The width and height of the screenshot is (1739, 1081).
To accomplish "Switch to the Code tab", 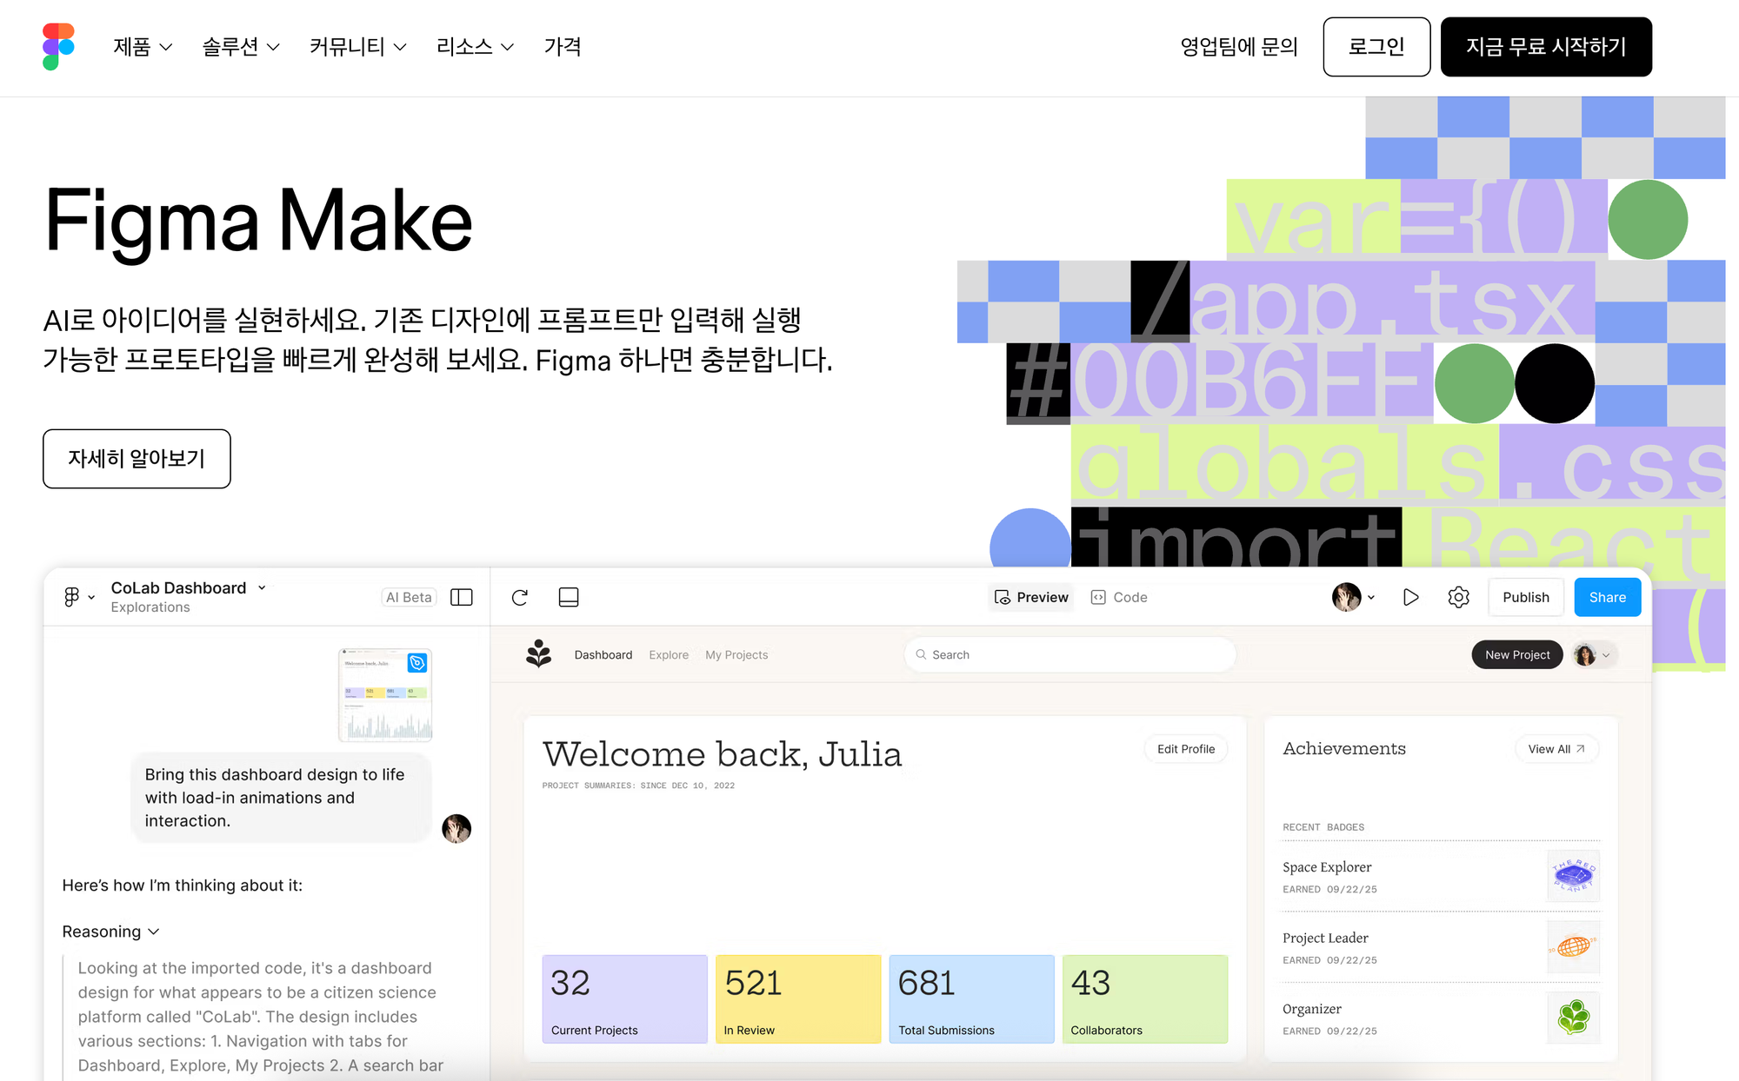I will coord(1119,597).
